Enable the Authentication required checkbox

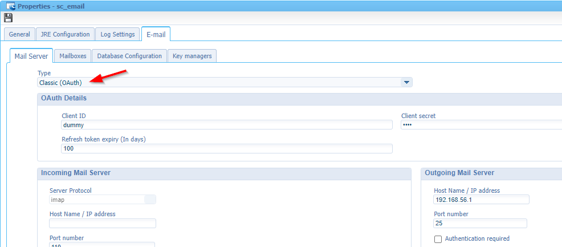click(x=438, y=239)
